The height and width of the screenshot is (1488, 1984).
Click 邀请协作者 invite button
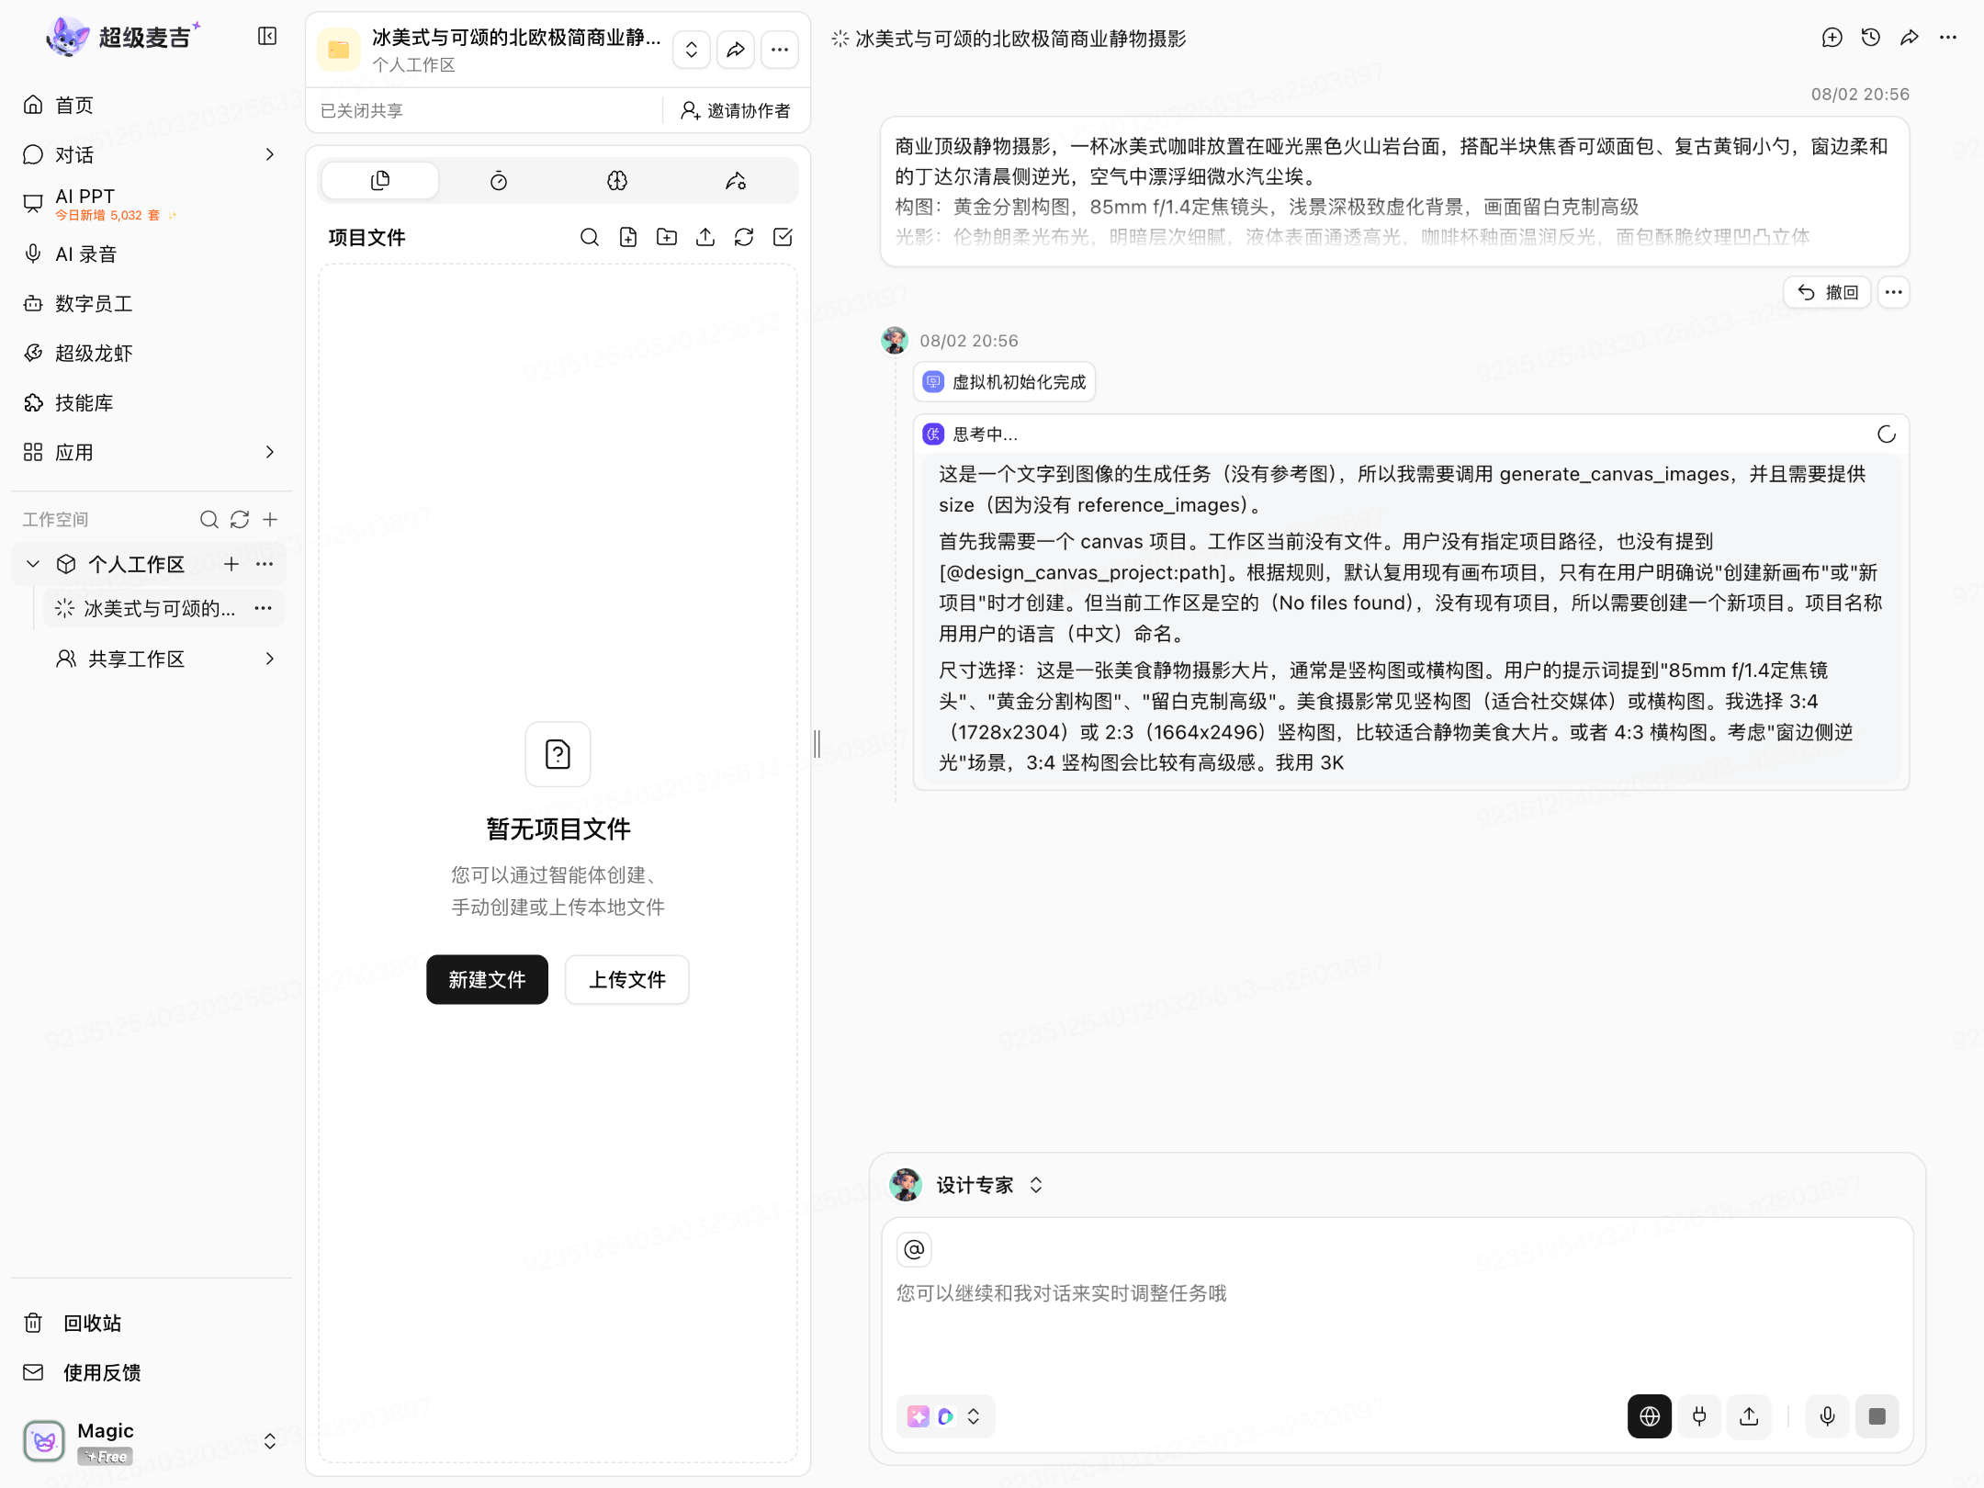[x=736, y=110]
